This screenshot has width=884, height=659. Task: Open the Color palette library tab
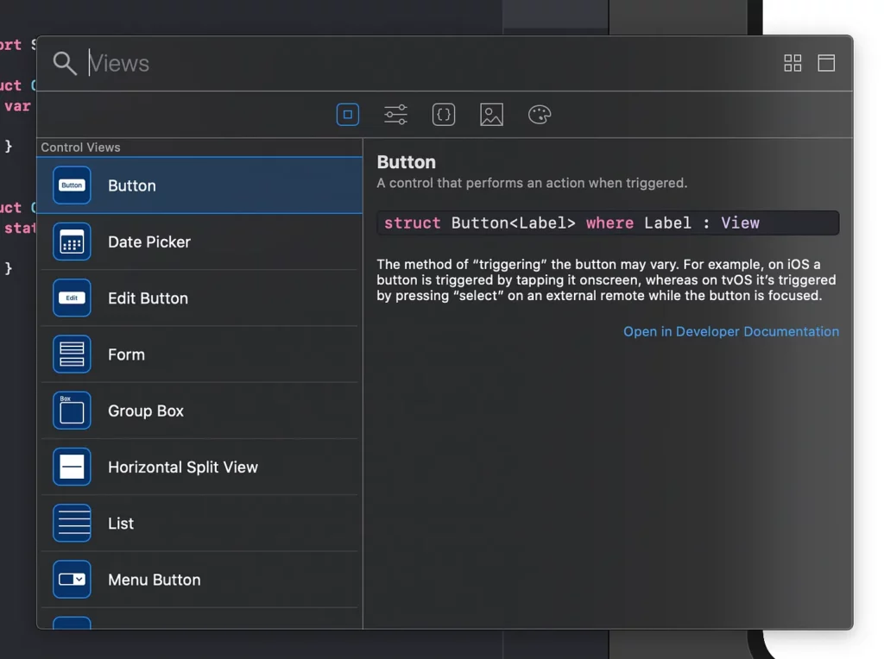tap(540, 115)
